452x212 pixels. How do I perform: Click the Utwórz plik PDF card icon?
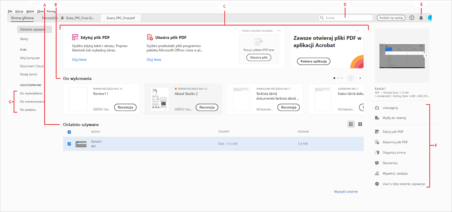point(150,37)
